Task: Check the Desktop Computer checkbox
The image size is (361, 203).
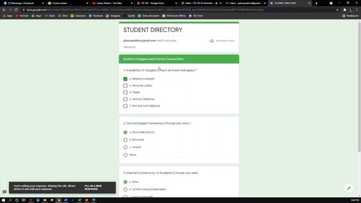Action: tap(125, 79)
